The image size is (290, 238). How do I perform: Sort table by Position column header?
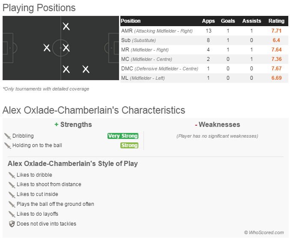point(131,21)
